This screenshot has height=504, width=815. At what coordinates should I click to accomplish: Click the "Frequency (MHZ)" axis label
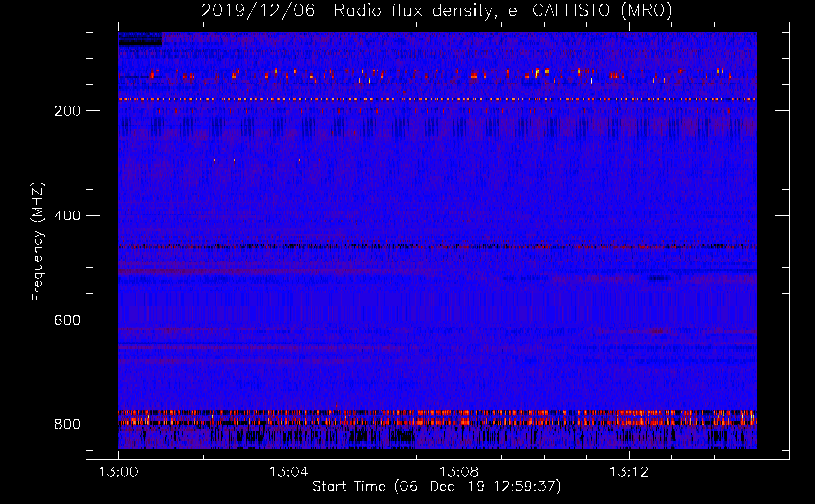38,242
